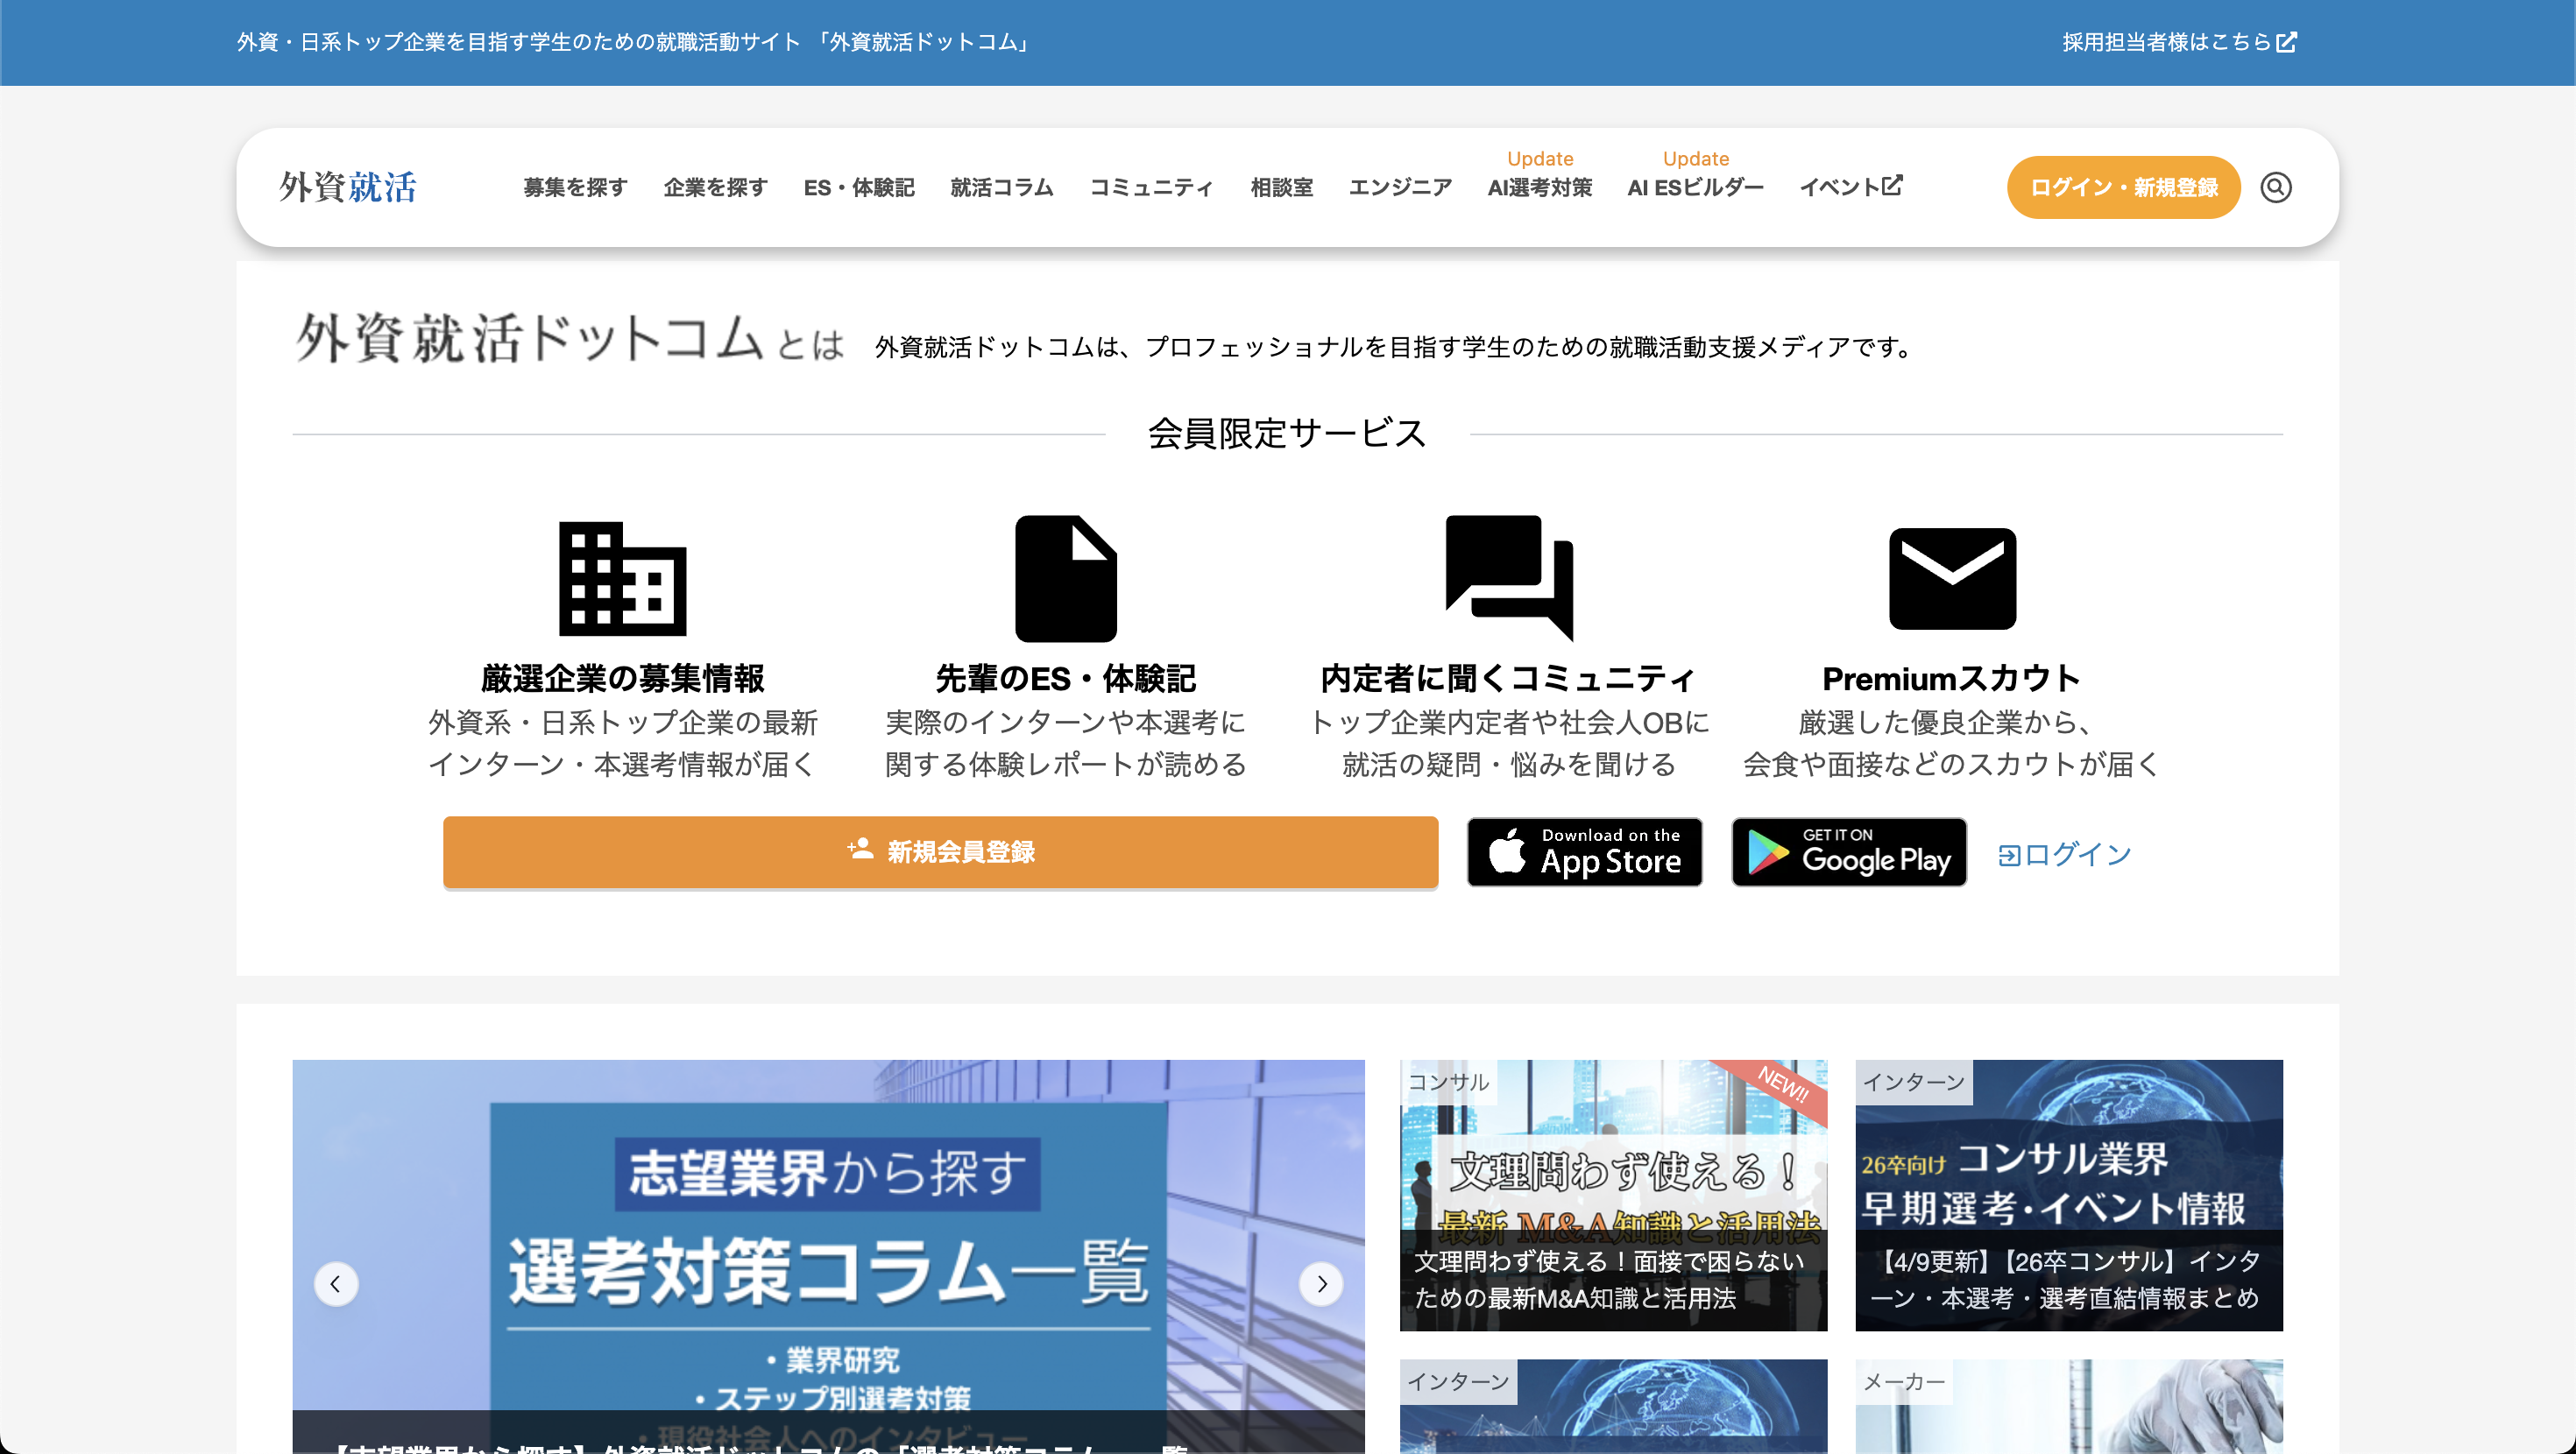2576x1454 pixels.
Task: Open the 相談室 menu item
Action: [x=1281, y=187]
